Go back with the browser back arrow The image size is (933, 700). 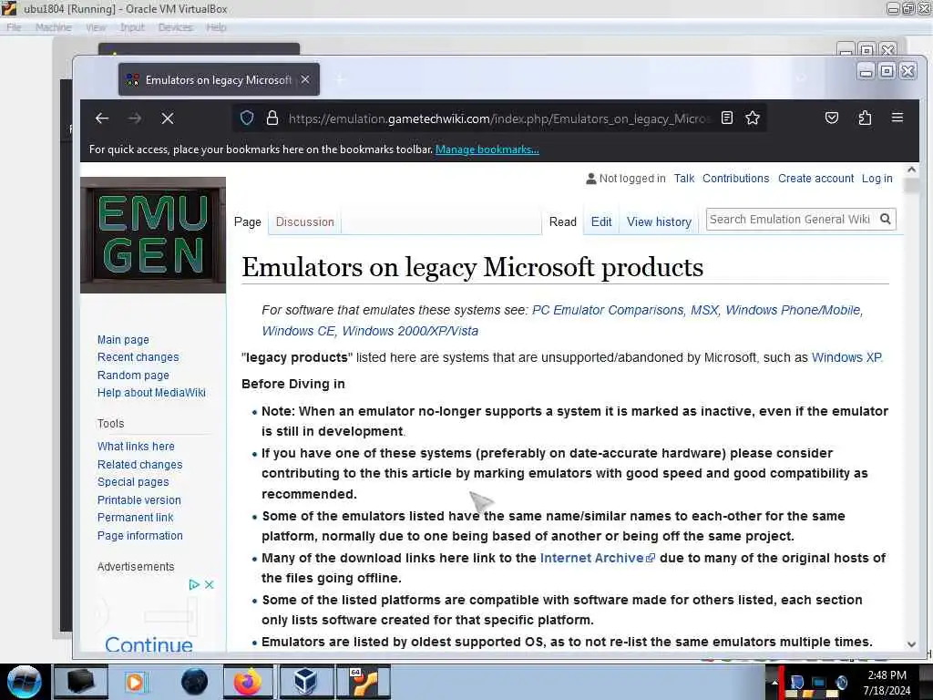point(102,118)
